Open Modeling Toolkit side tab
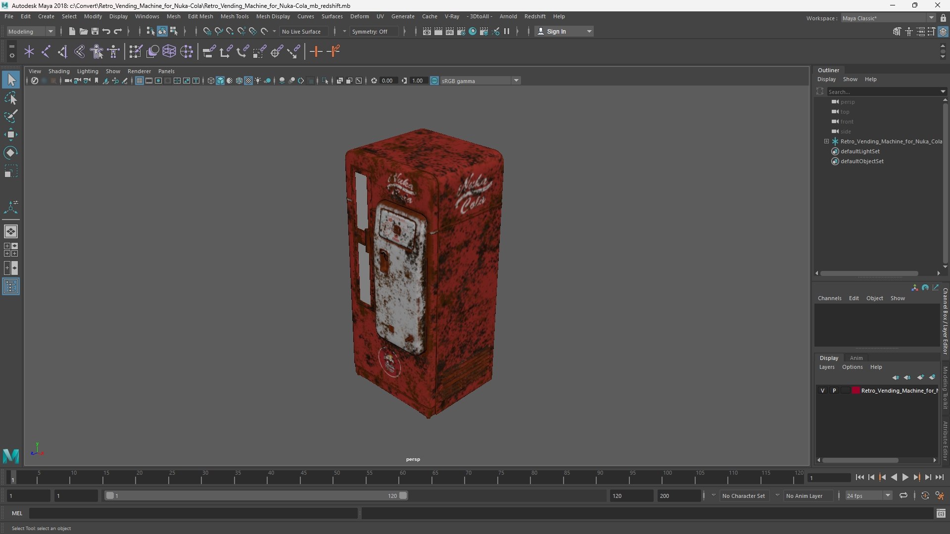This screenshot has width=950, height=534. [x=945, y=388]
